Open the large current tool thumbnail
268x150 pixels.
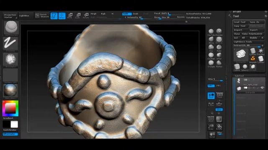tap(241, 55)
